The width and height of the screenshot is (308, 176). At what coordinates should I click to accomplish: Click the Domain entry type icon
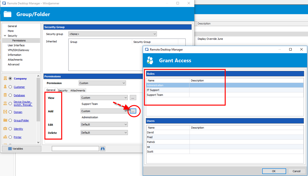pos(5,112)
